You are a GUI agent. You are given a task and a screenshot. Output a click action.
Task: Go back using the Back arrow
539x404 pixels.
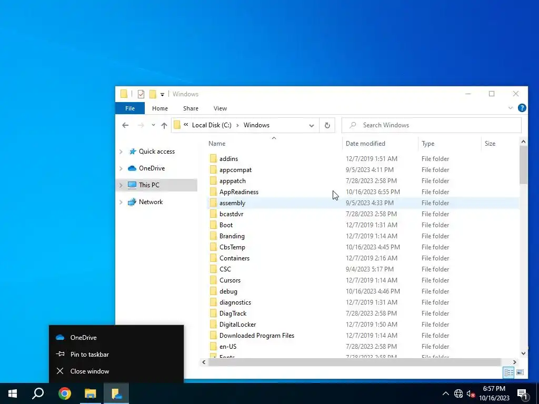pyautogui.click(x=125, y=125)
